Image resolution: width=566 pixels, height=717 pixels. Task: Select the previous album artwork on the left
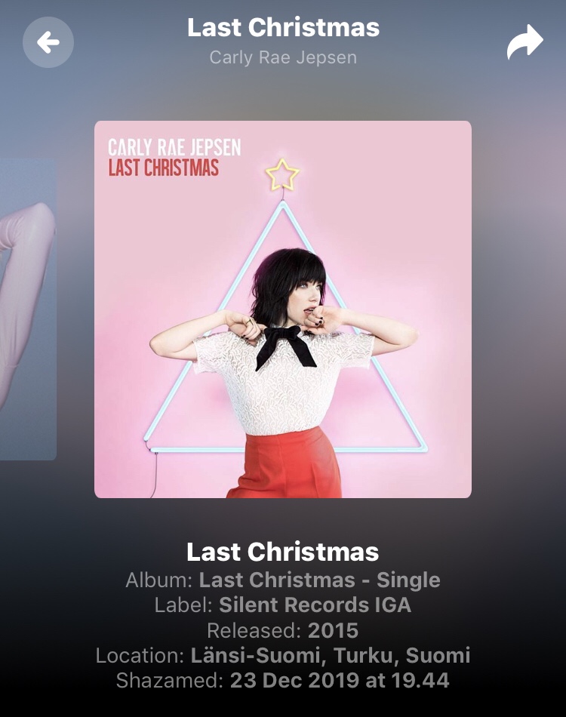28,309
